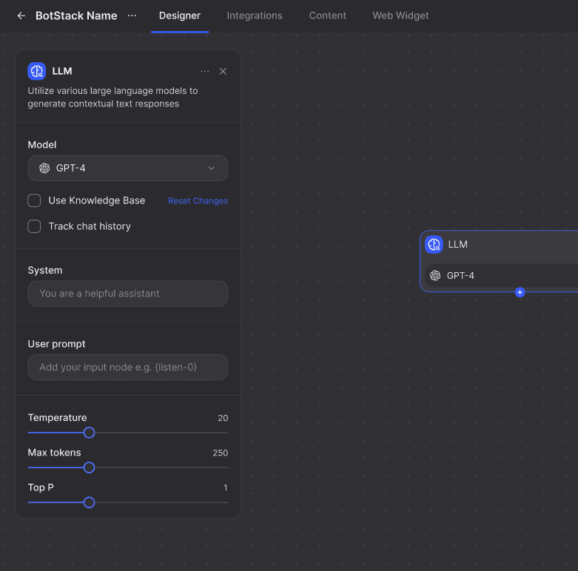Focus the System prompt input field
Screen dimensions: 578x571
click(x=127, y=294)
